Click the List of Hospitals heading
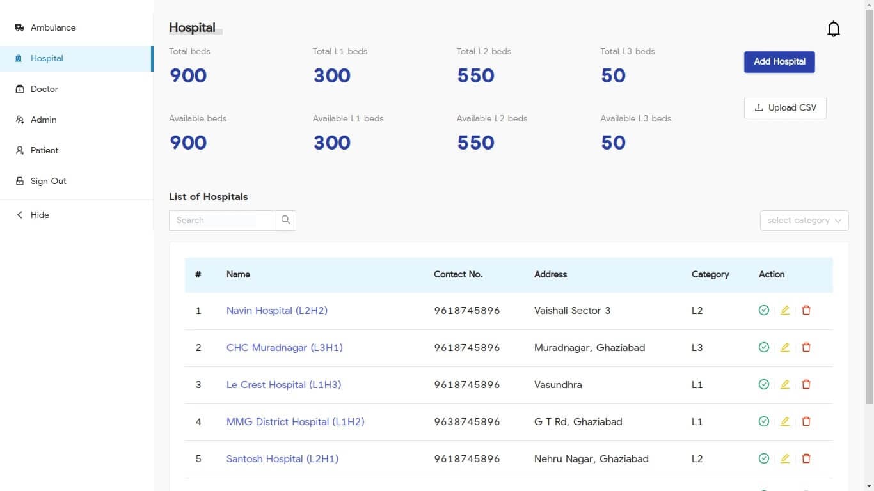 point(209,196)
